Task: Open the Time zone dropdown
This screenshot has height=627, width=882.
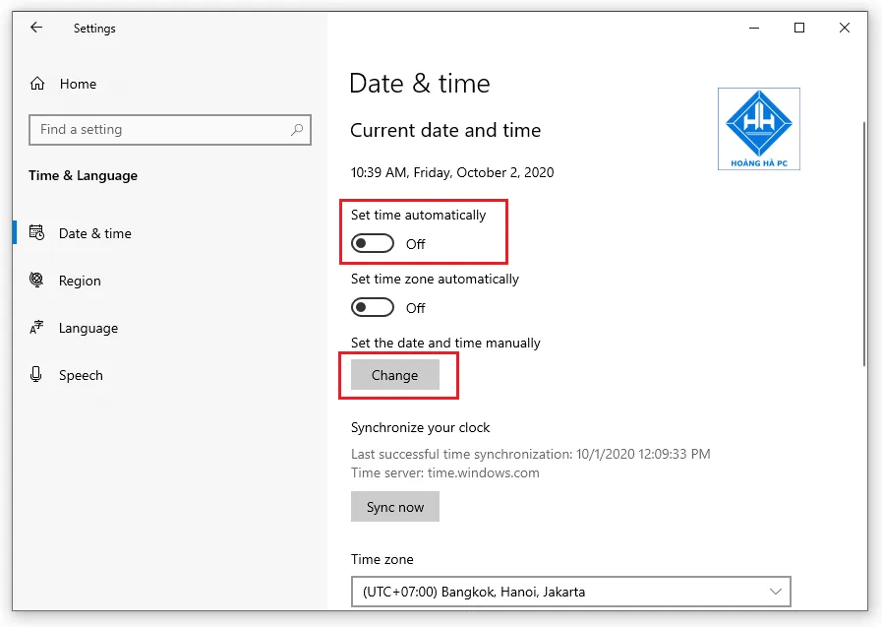Action: [x=570, y=592]
